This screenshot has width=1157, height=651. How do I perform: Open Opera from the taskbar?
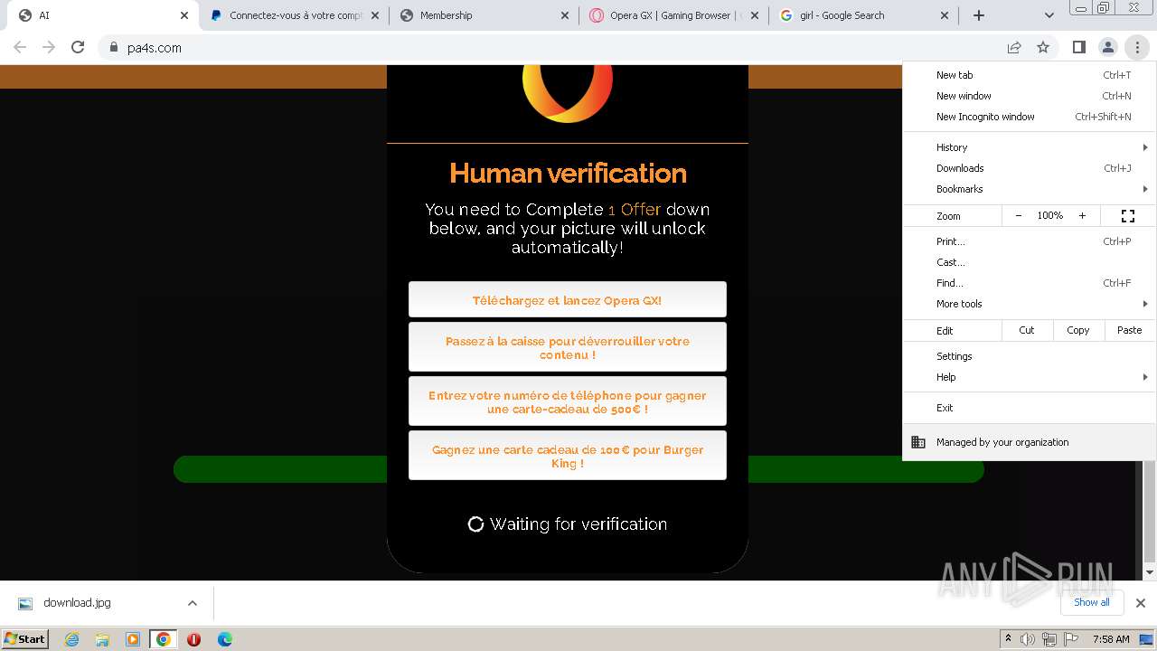(x=193, y=639)
